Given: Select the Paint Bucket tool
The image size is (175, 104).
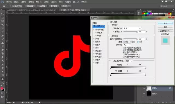Looking at the screenshot, I should 2,54.
